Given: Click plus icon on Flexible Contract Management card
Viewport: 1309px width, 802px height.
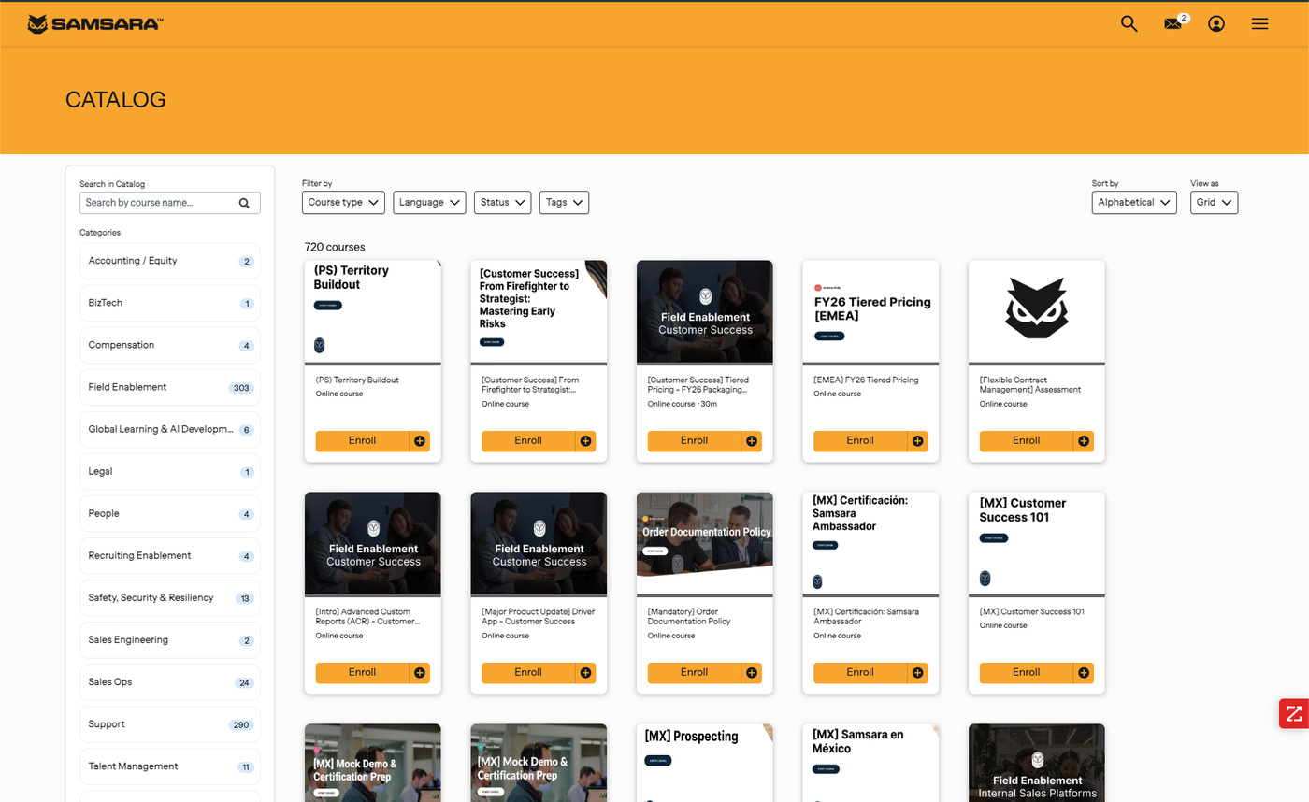Looking at the screenshot, I should (1084, 441).
